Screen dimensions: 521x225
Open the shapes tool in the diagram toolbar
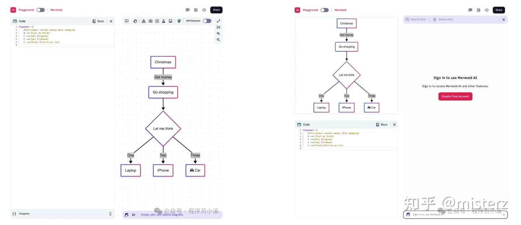[x=144, y=21]
